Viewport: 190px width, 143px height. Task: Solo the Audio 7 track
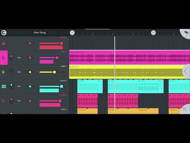tap(19, 57)
